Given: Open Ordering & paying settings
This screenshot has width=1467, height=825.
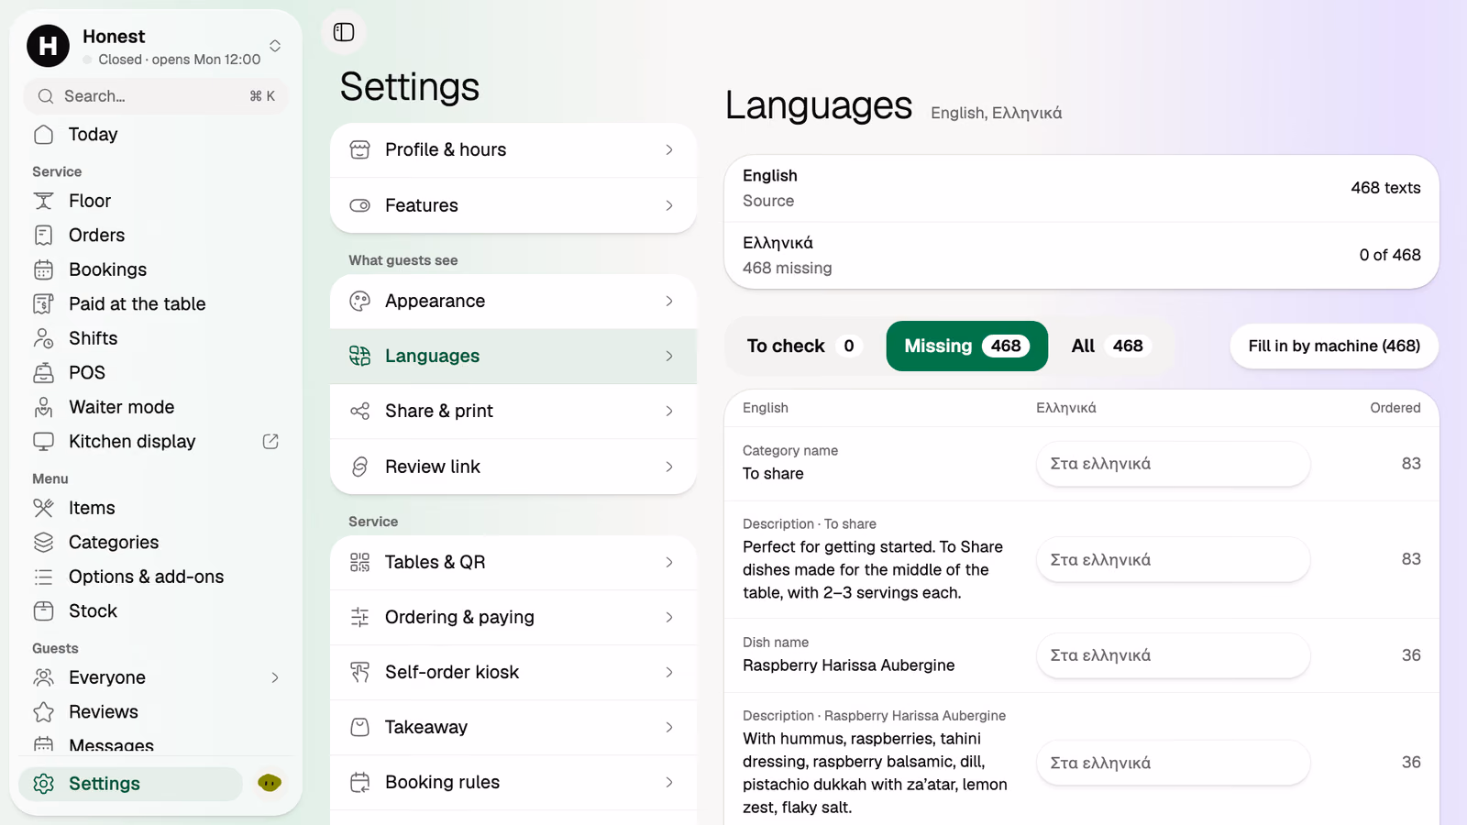Looking at the screenshot, I should coord(513,617).
